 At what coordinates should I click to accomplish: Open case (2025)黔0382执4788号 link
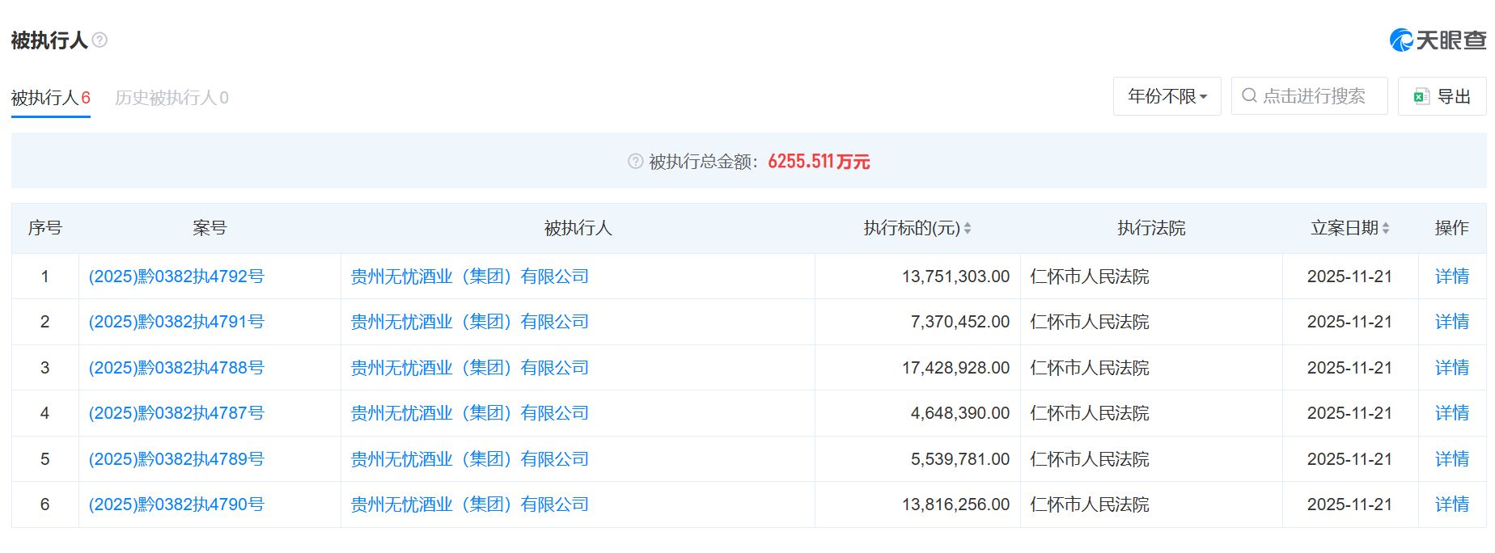coord(176,368)
